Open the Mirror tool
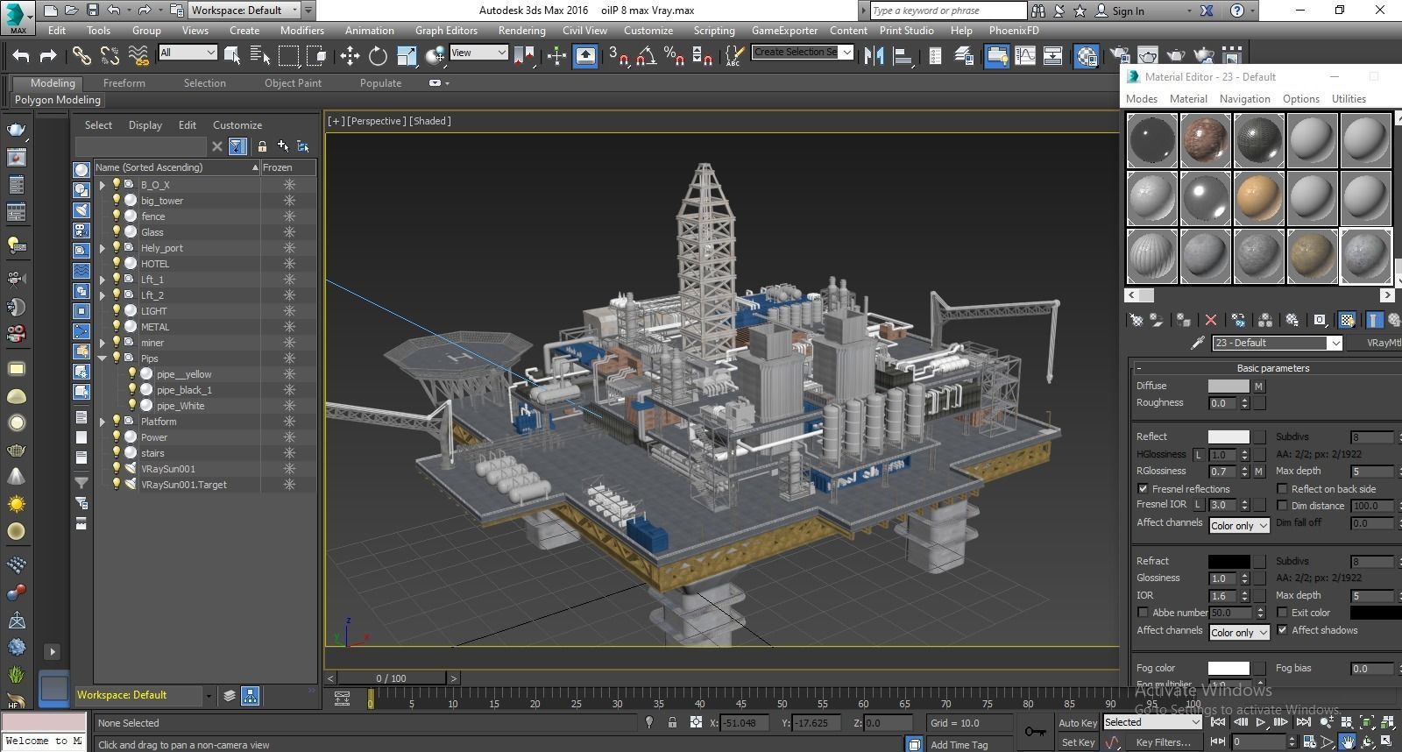The image size is (1402, 752). click(874, 56)
